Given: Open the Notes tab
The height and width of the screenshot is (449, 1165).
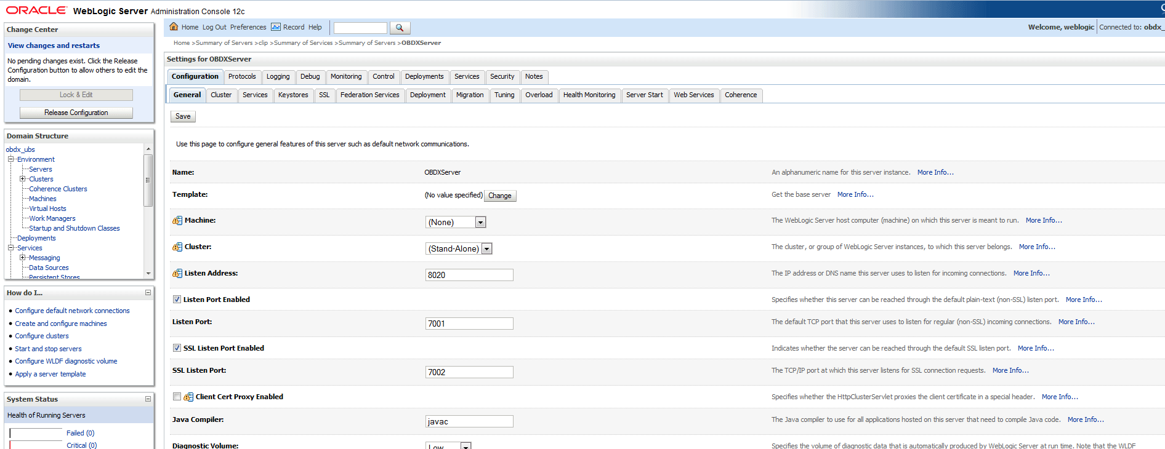Looking at the screenshot, I should (x=534, y=76).
